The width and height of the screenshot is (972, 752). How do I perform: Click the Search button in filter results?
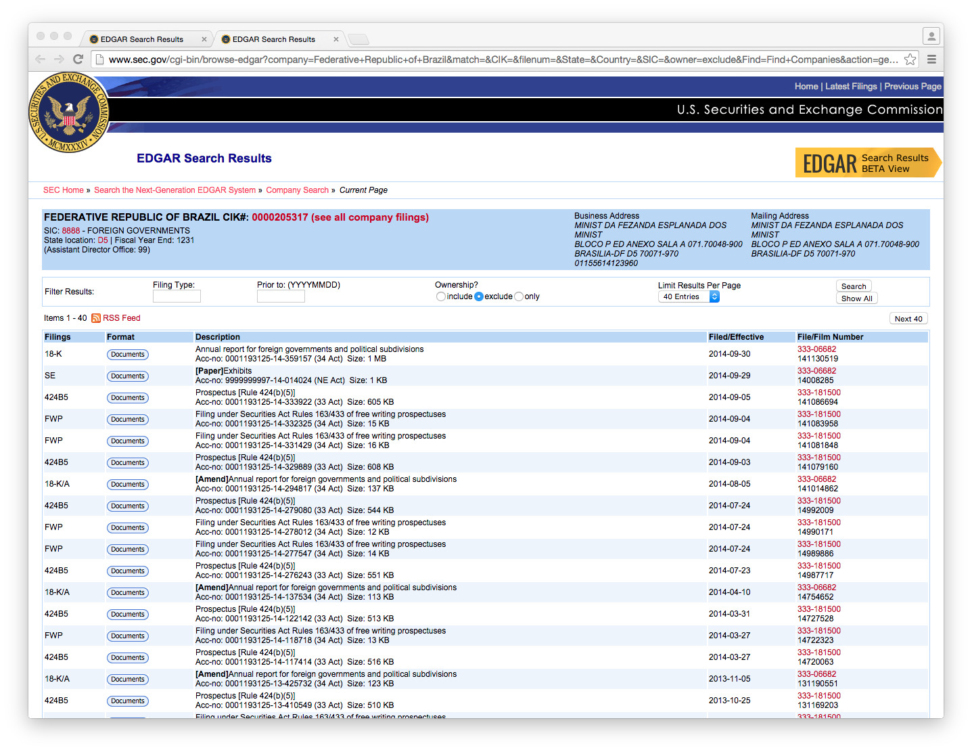point(854,286)
